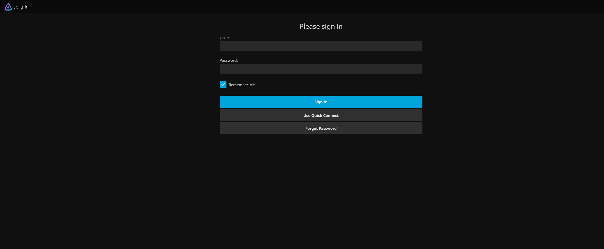Click the left edge of Sign In button
604x249 pixels.
pos(224,102)
